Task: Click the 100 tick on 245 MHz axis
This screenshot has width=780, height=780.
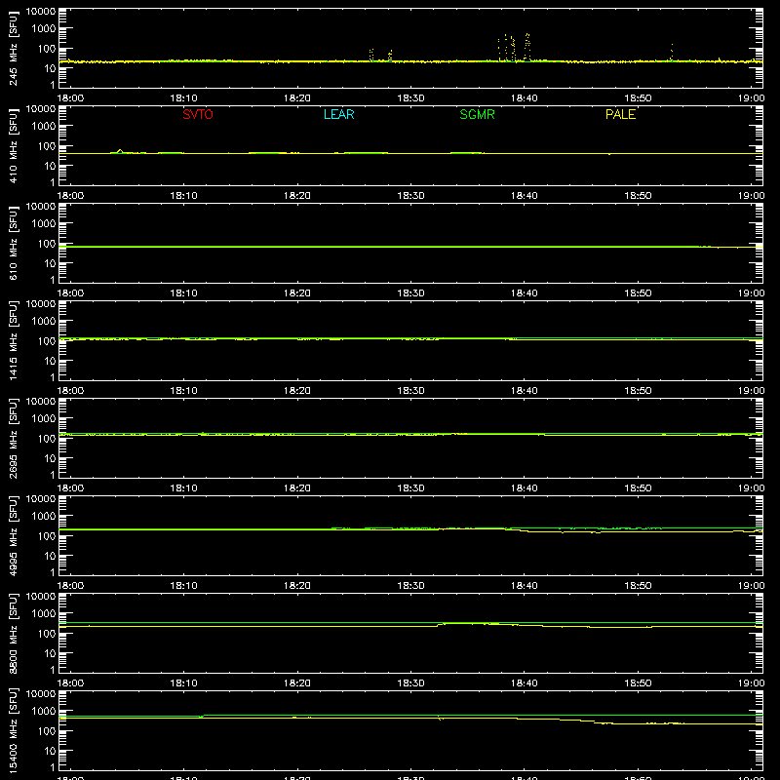Action: pos(47,49)
